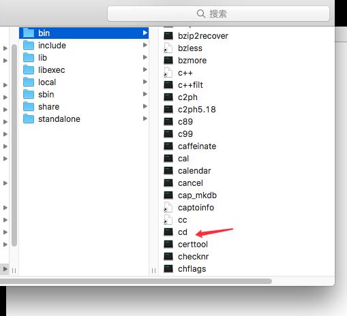Select the 'calendar' file name
Screen dimensions: 347x316
pyautogui.click(x=194, y=171)
